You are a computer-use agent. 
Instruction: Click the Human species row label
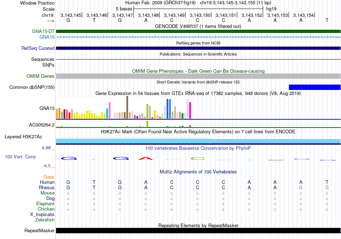coord(47,182)
